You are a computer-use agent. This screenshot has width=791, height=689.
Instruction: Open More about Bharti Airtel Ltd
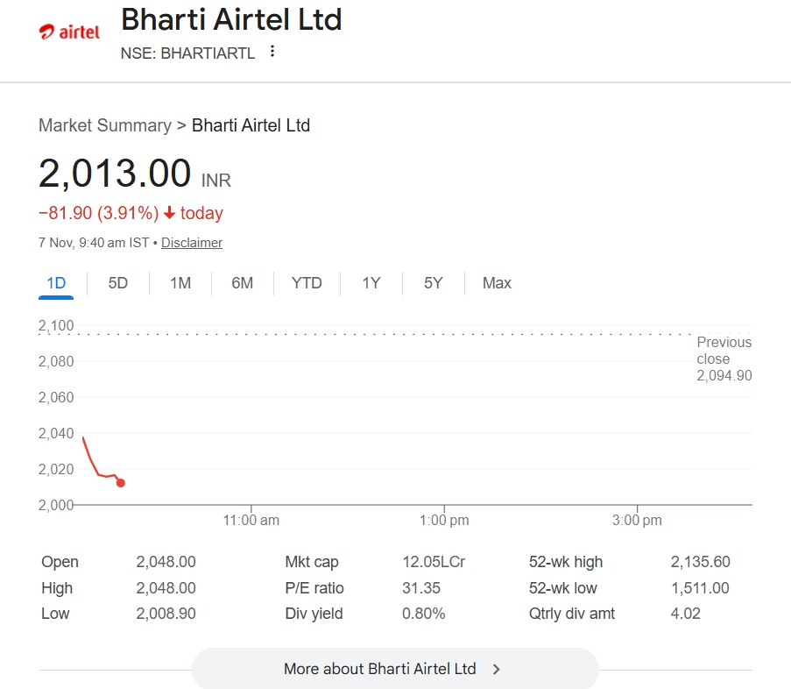click(380, 669)
